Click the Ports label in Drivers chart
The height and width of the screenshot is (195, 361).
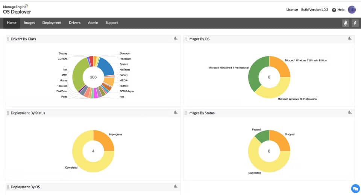tap(64, 97)
